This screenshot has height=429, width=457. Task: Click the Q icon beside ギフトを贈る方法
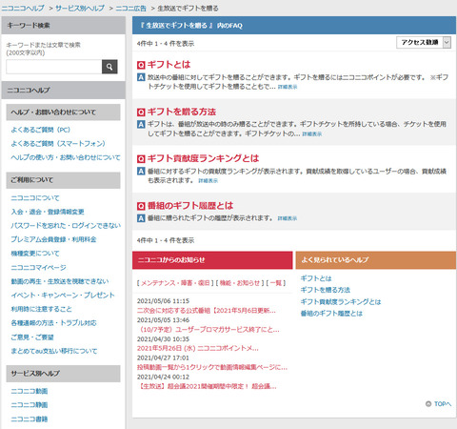pyautogui.click(x=141, y=112)
